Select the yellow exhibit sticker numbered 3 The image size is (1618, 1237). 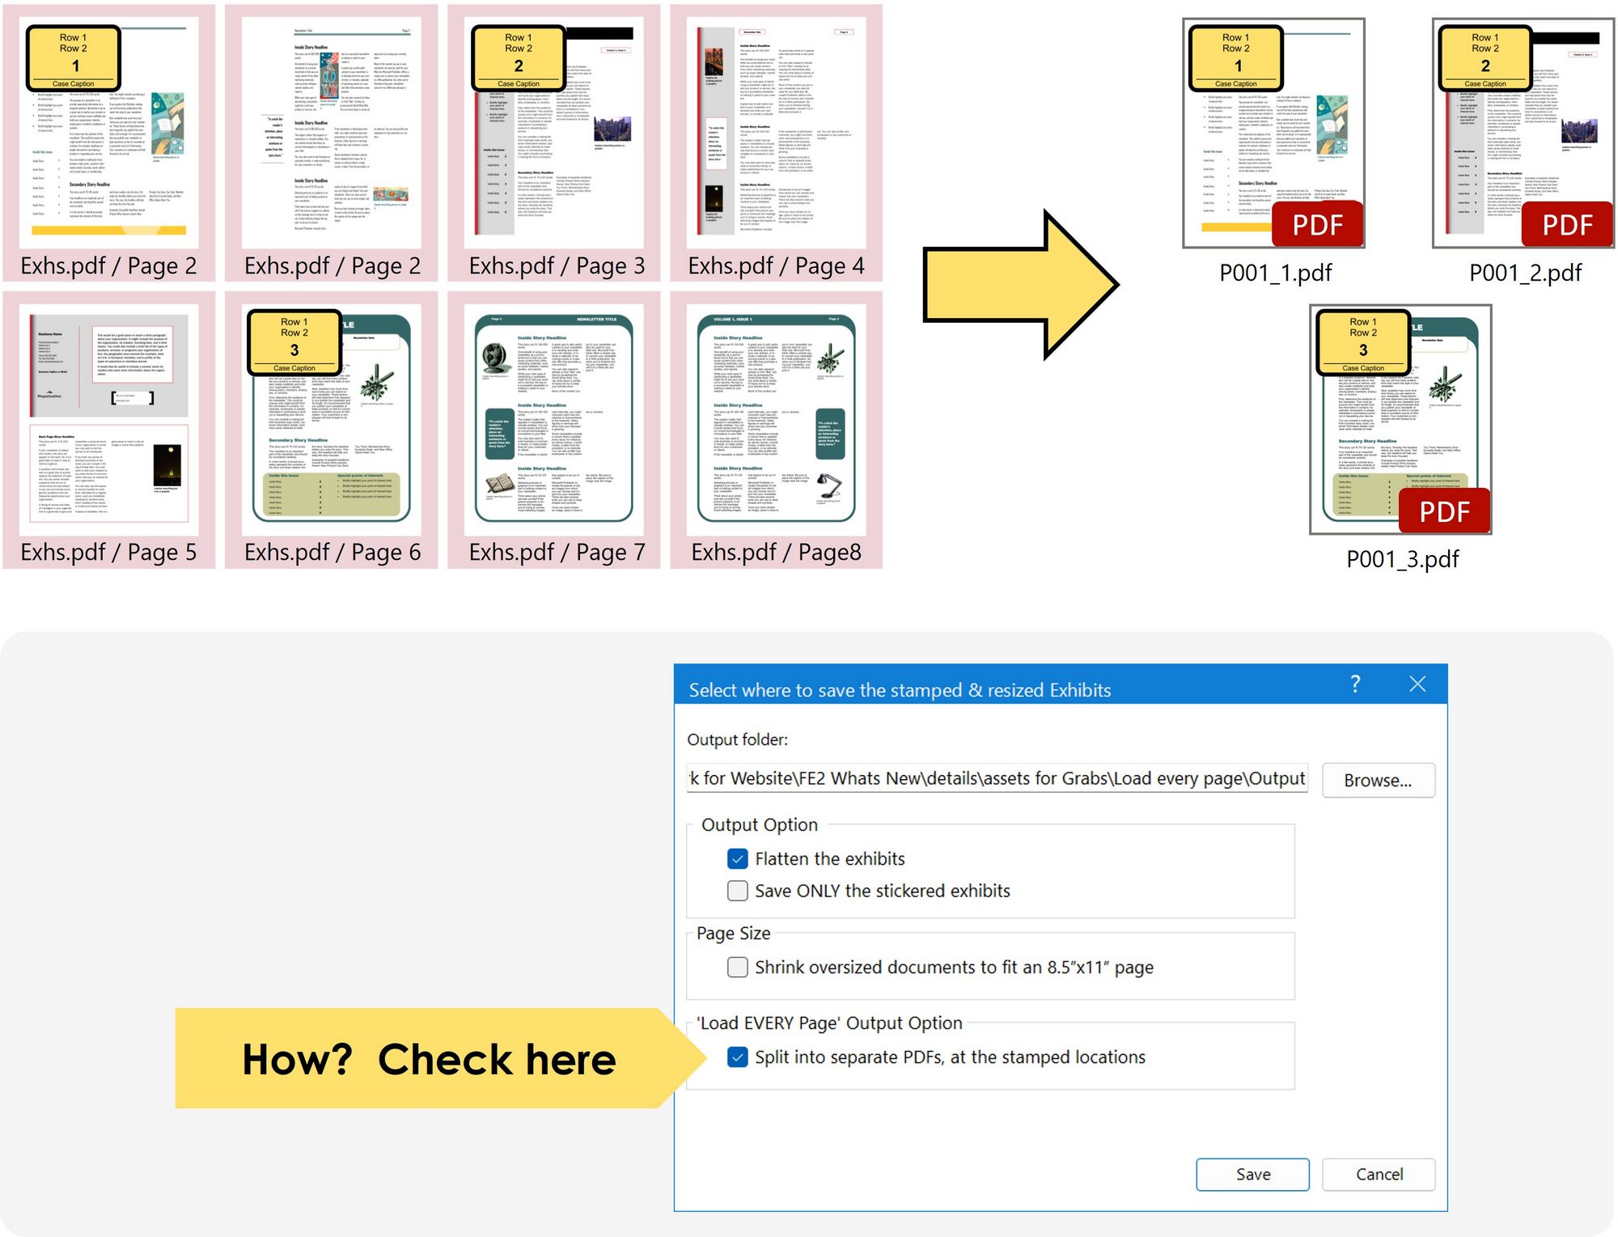294,343
